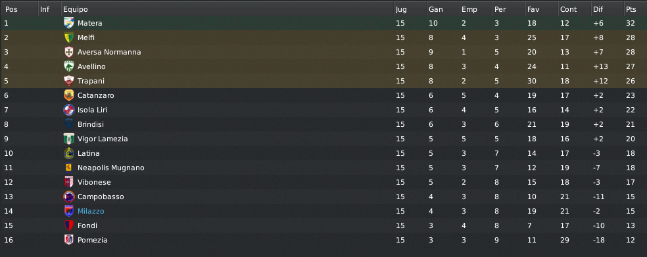This screenshot has height=257, width=647.
Task: Open the Brindisi team name
Action: click(91, 125)
